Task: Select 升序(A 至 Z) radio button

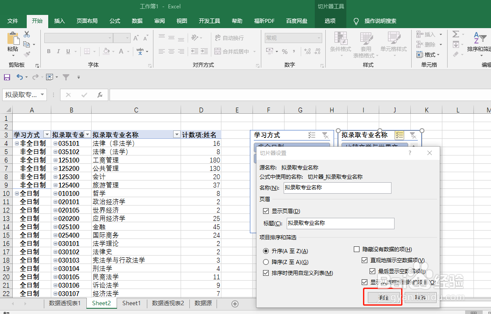Action: 266,251
